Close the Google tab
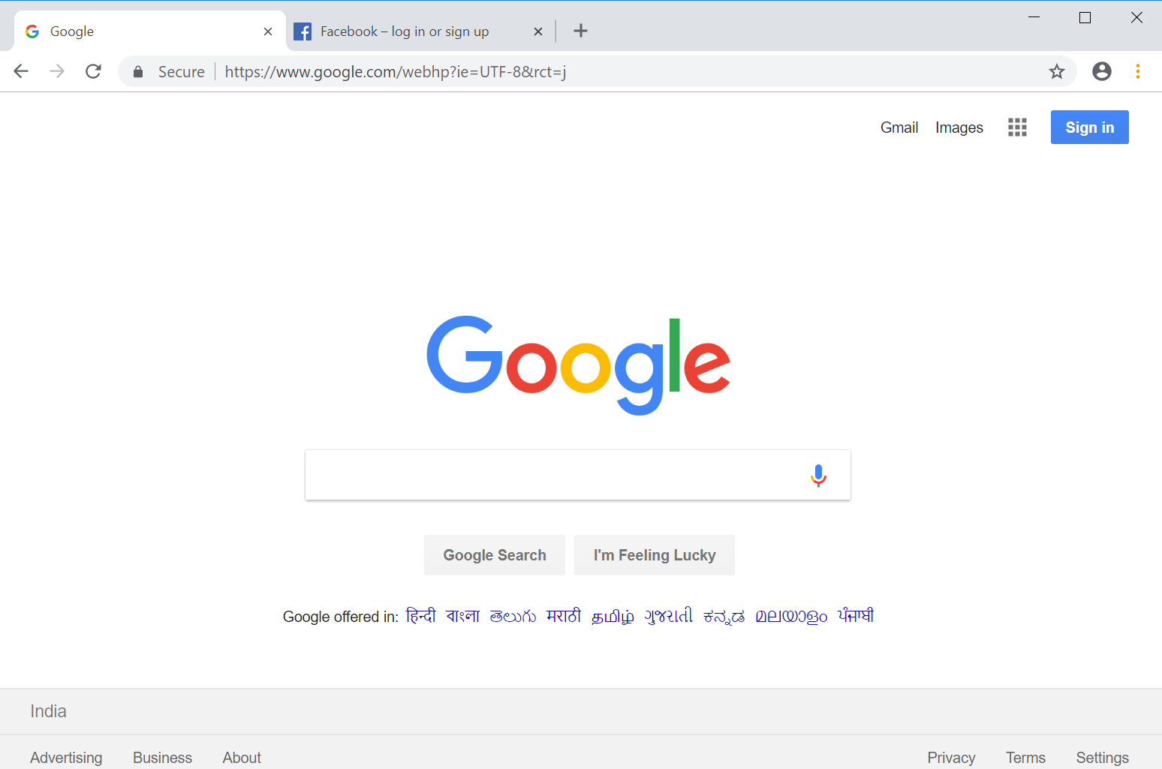This screenshot has height=769, width=1162. [268, 32]
